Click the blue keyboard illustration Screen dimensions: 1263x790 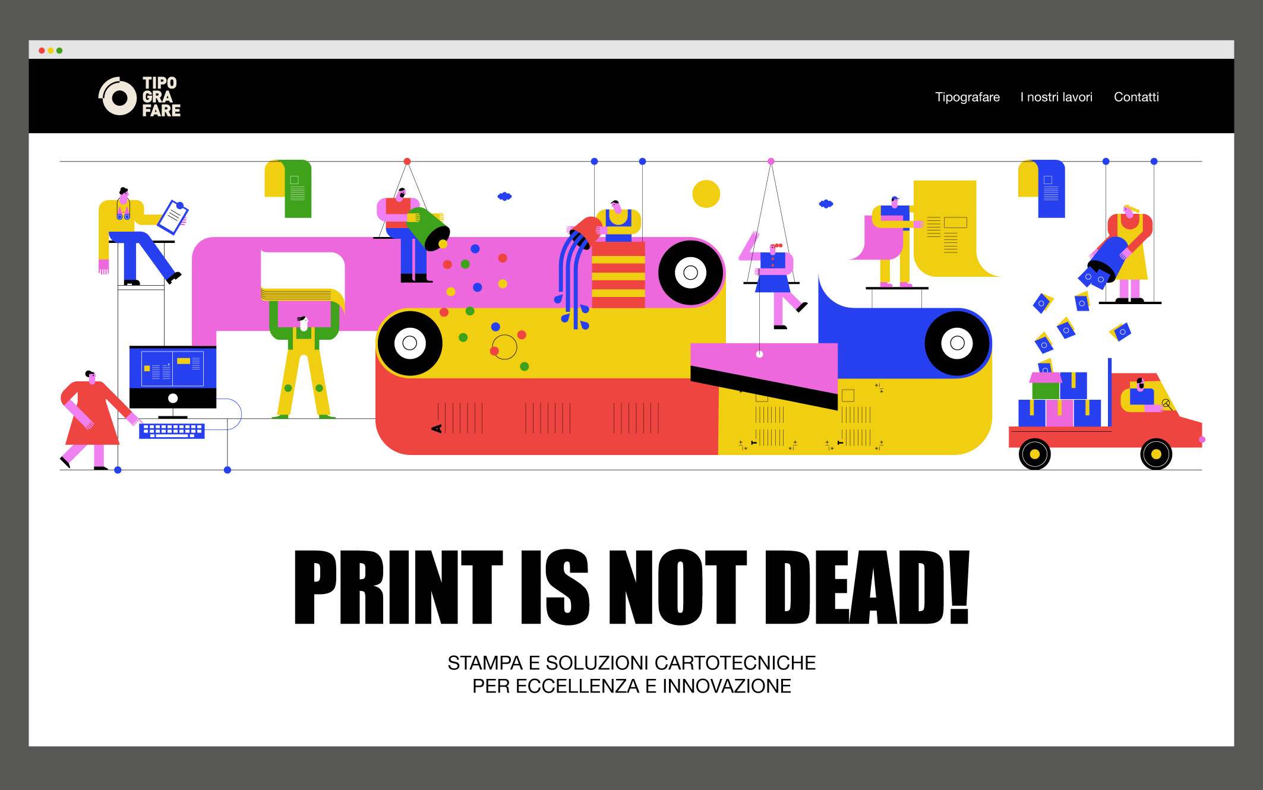pos(172,431)
